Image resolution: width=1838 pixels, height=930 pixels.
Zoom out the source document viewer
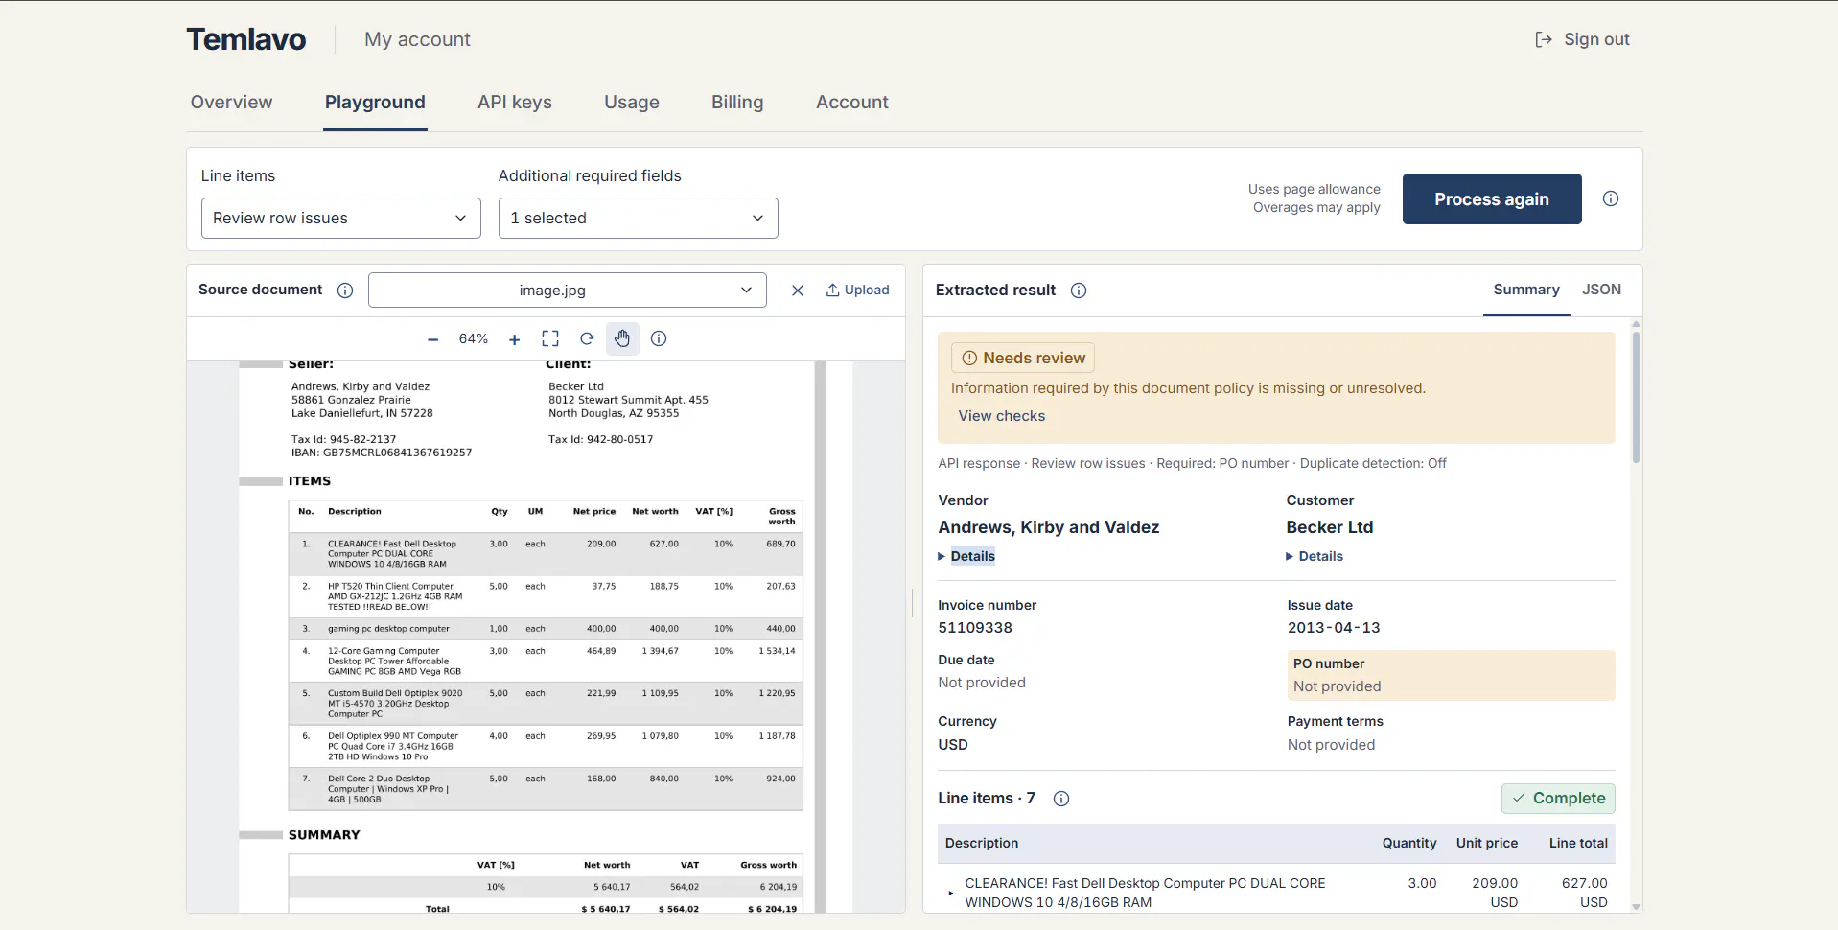click(x=432, y=339)
